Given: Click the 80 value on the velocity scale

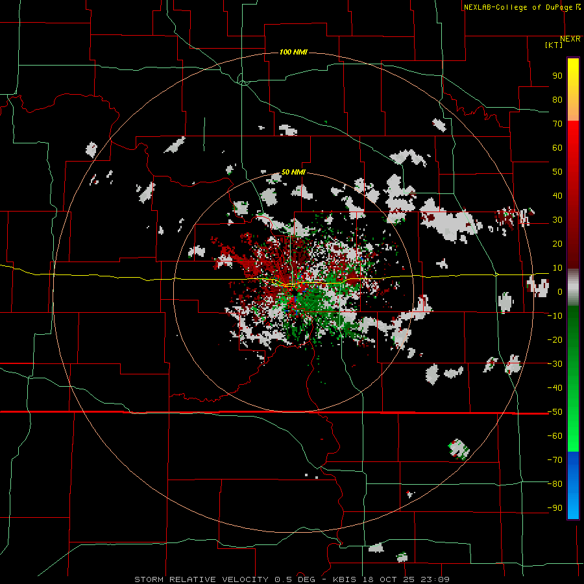Looking at the screenshot, I should [x=557, y=100].
